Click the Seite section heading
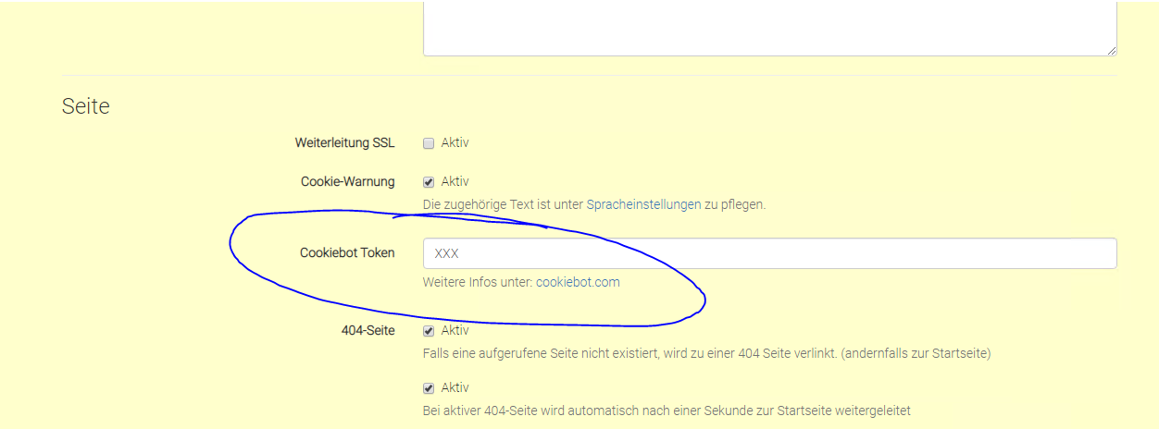 [x=85, y=106]
